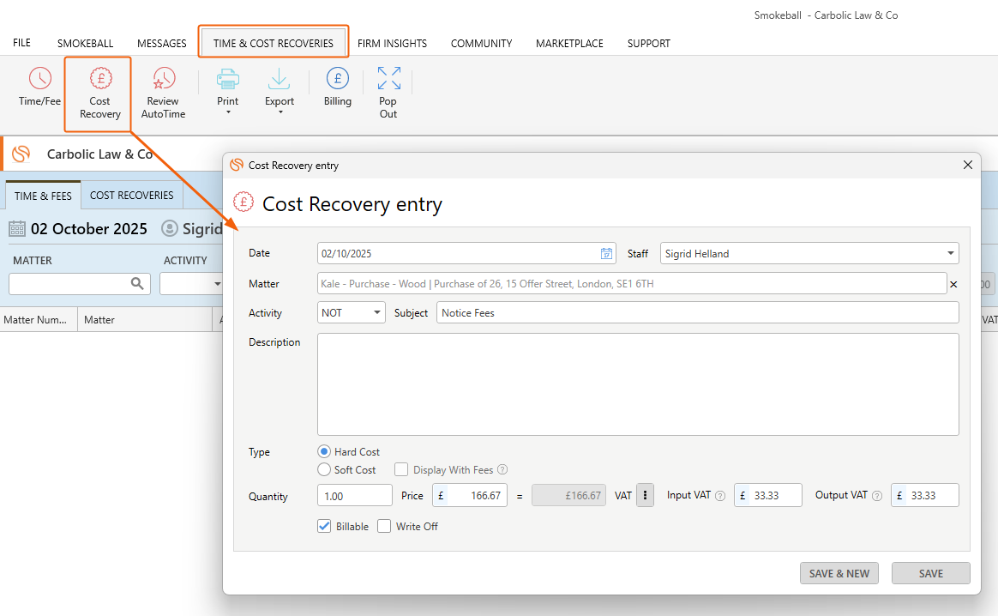Click the Billing icon in ribbon
Image resolution: width=998 pixels, height=616 pixels.
click(x=337, y=88)
